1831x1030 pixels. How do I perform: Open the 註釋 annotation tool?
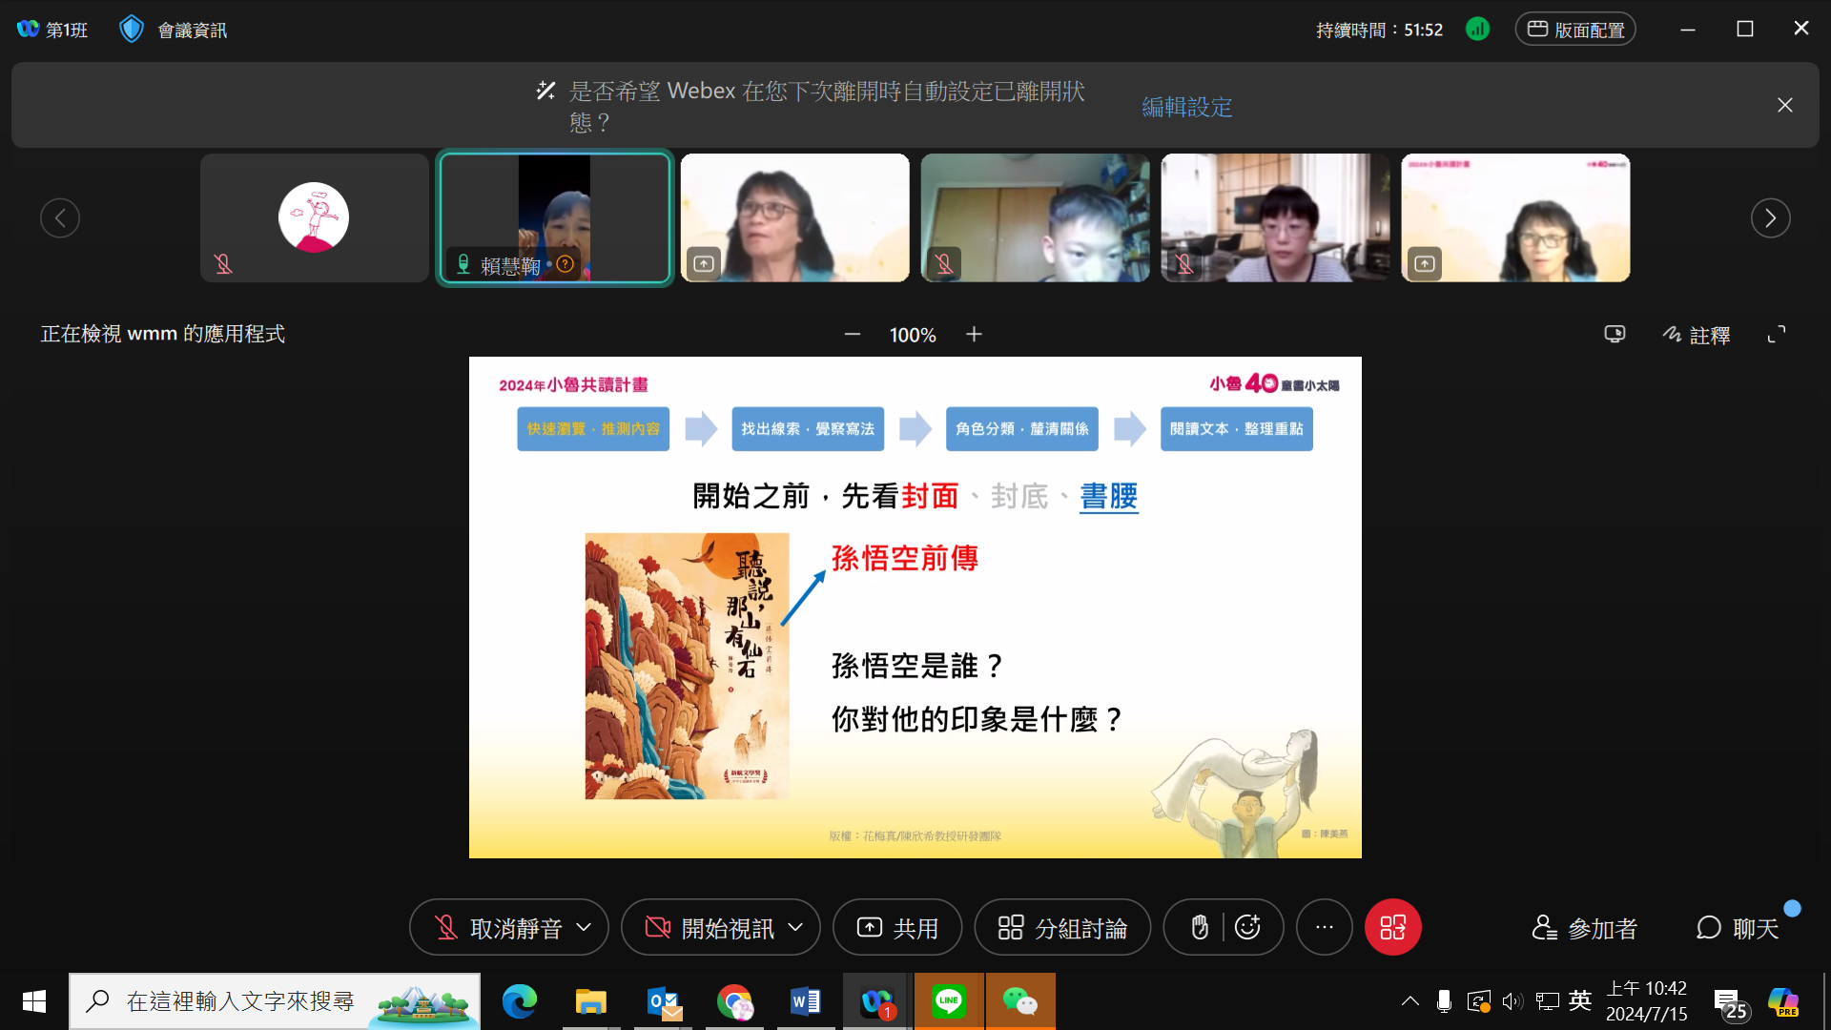[x=1697, y=335]
